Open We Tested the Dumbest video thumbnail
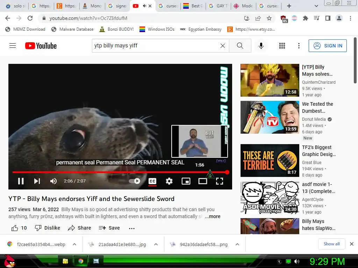Screen dimensions: 358x268 tap(270, 117)
